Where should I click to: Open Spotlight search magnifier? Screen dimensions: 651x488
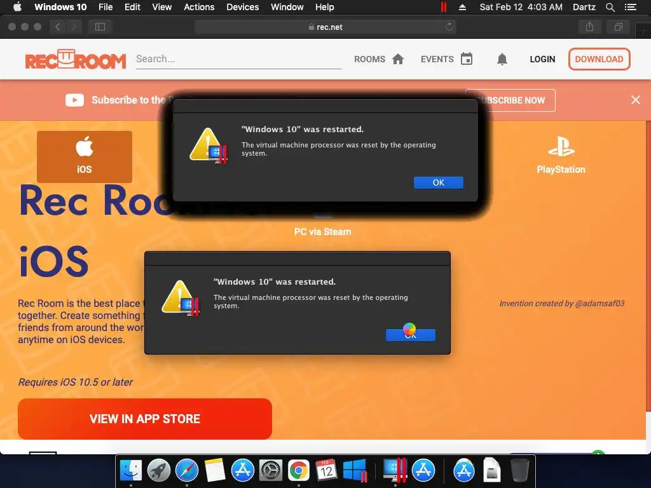coord(610,7)
